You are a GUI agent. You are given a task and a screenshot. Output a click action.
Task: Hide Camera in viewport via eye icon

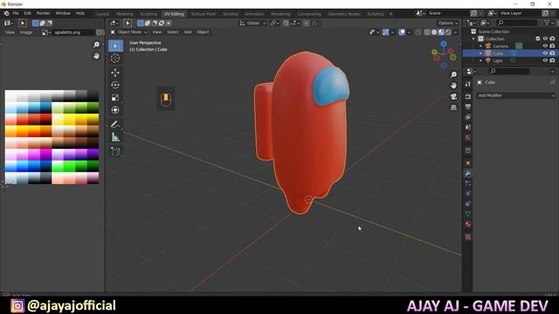point(545,46)
